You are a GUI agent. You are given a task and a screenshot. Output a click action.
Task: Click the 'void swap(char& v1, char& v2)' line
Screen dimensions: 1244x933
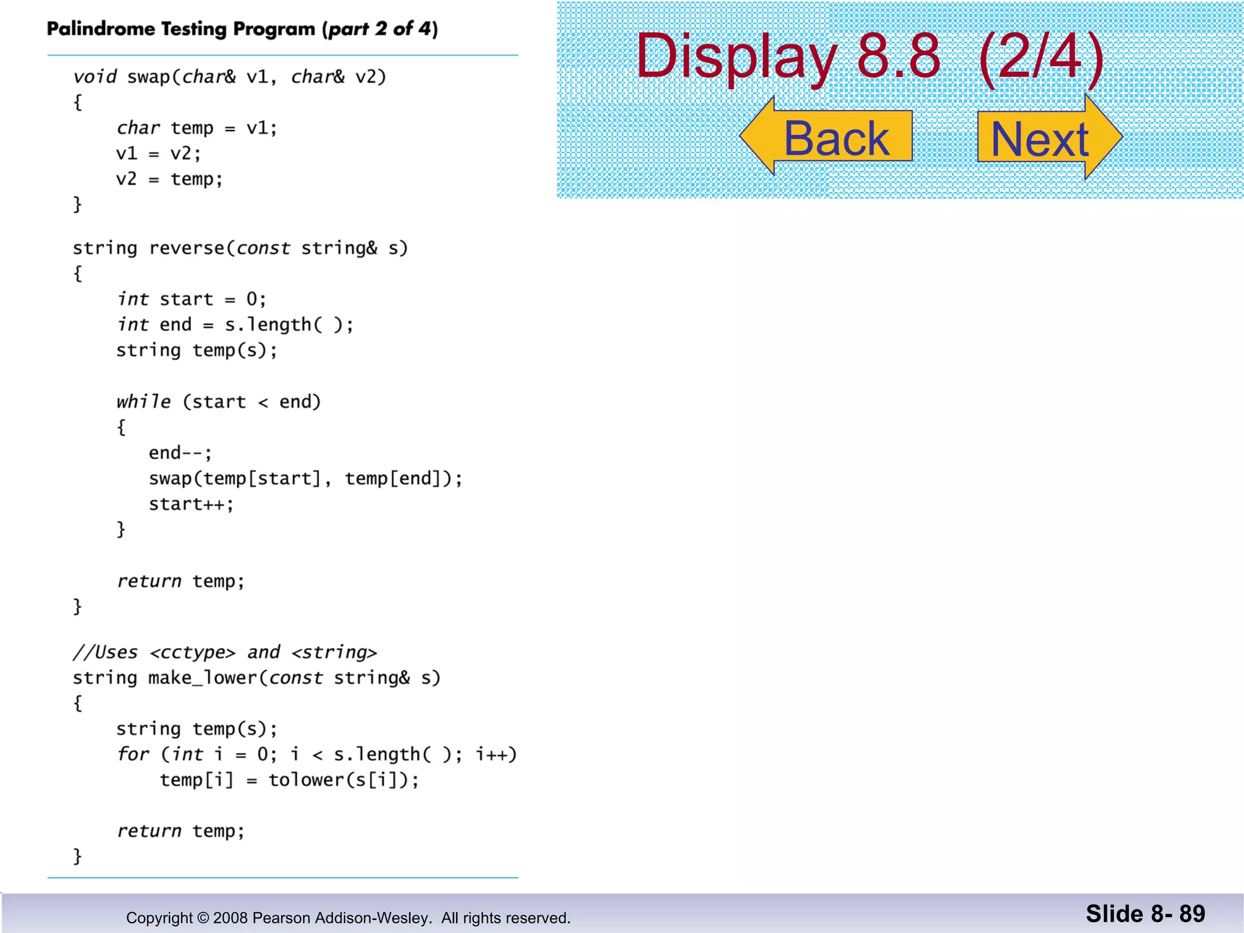230,77
